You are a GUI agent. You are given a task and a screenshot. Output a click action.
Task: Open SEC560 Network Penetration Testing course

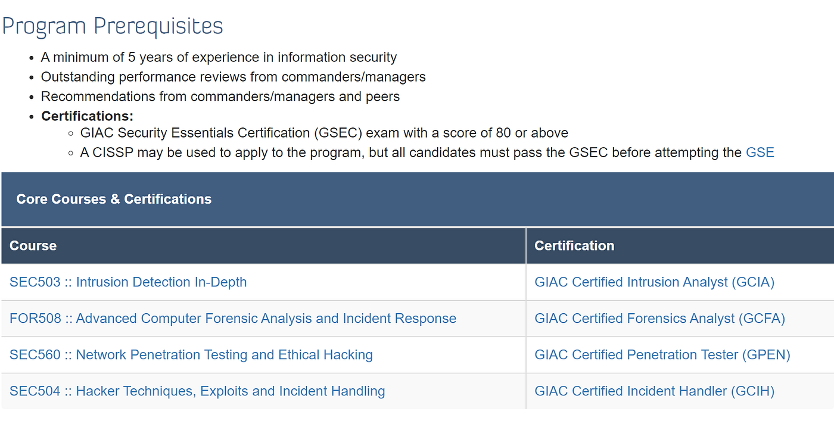point(191,355)
